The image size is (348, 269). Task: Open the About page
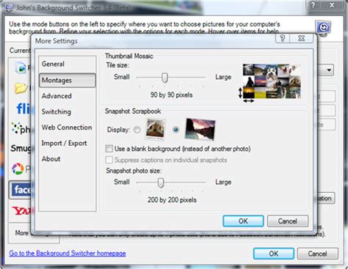[51, 159]
